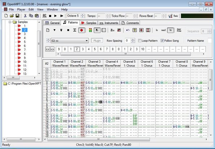Collapse the Samples tree folder
Screen dimensions: 215x149
[10, 22]
